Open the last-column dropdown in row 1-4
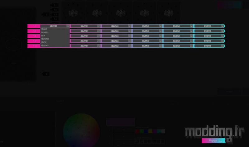This screenshot has height=147, width=249. click(209, 41)
